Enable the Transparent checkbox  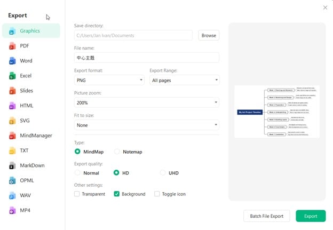click(77, 194)
